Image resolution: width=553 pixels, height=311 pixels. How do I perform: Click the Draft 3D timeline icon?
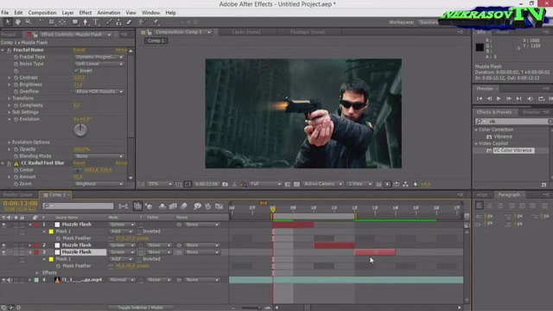tap(149, 206)
